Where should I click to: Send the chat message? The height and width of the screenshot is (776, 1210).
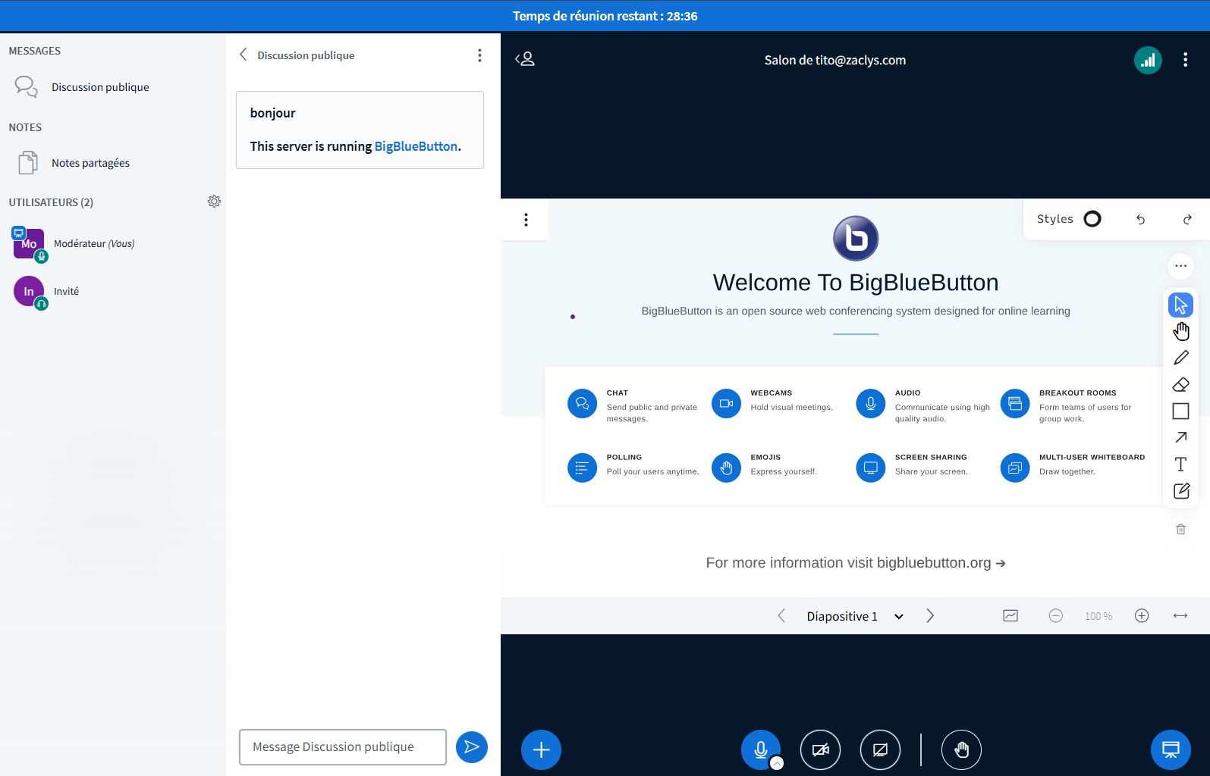(x=471, y=747)
